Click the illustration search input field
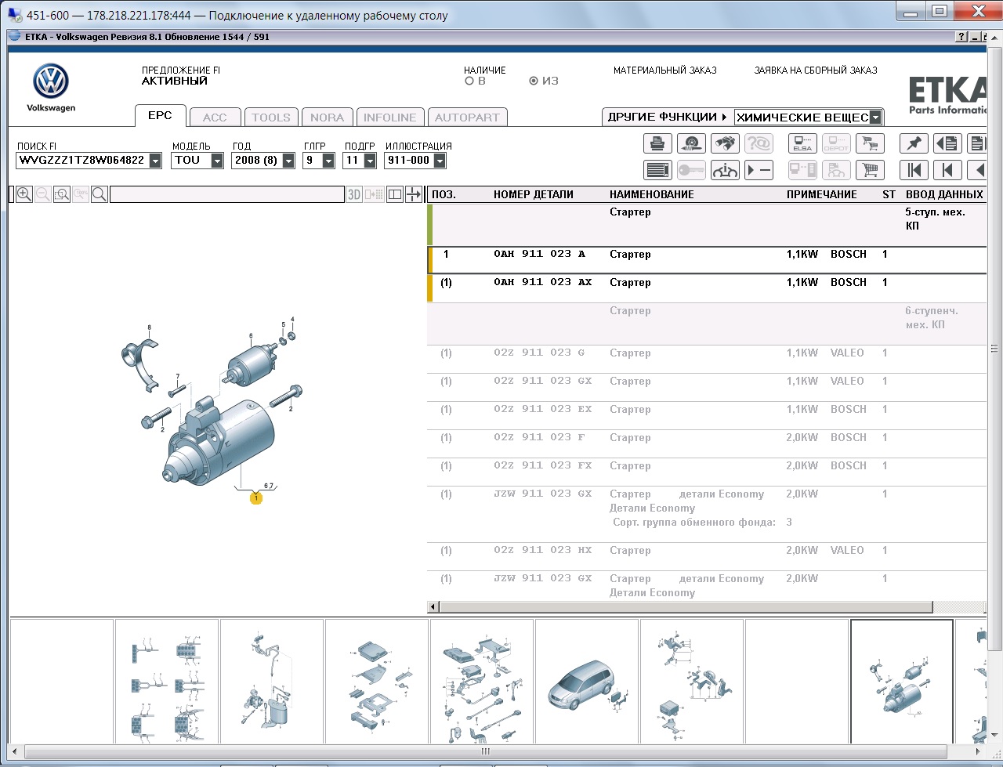The height and width of the screenshot is (767, 1003). tap(227, 194)
